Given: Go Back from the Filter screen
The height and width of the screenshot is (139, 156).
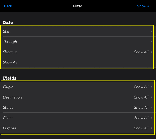Looking at the screenshot, I should click(8, 6).
